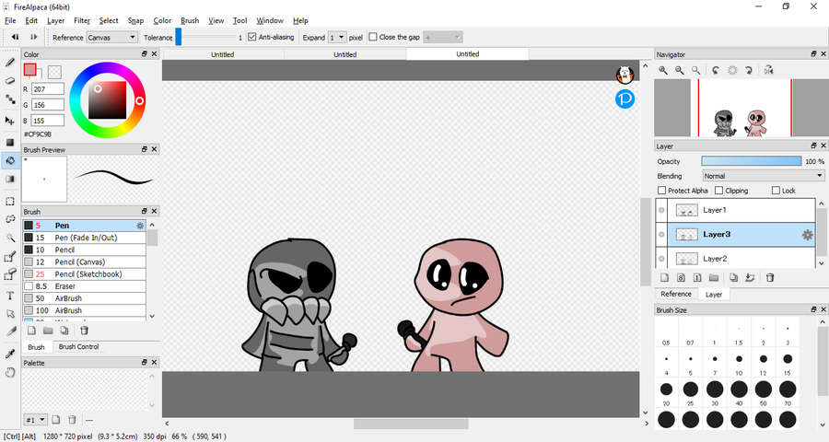The image size is (829, 442).
Task: Switch to the Reference tab
Action: point(676,294)
